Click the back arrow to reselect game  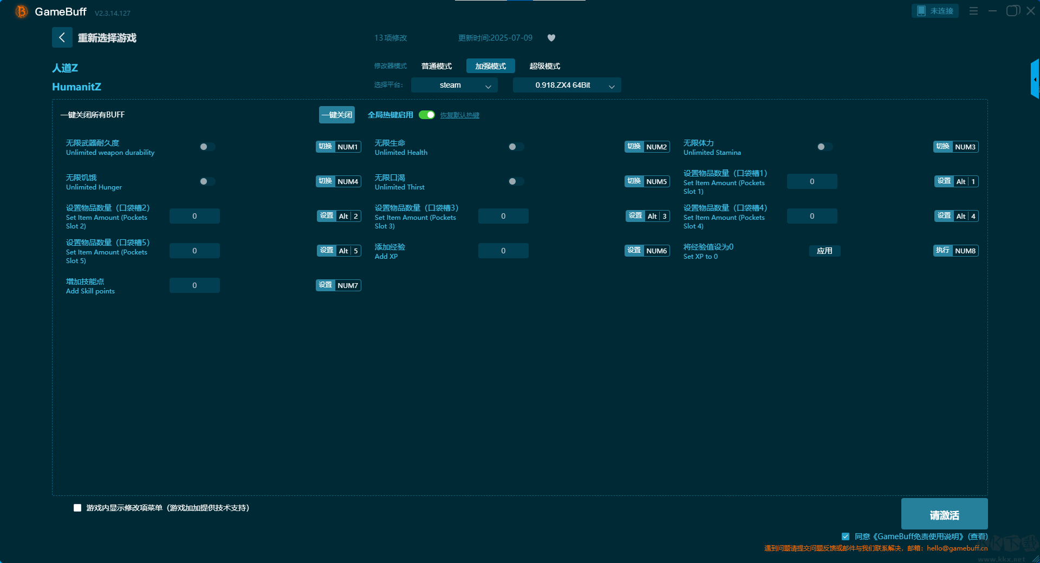62,37
